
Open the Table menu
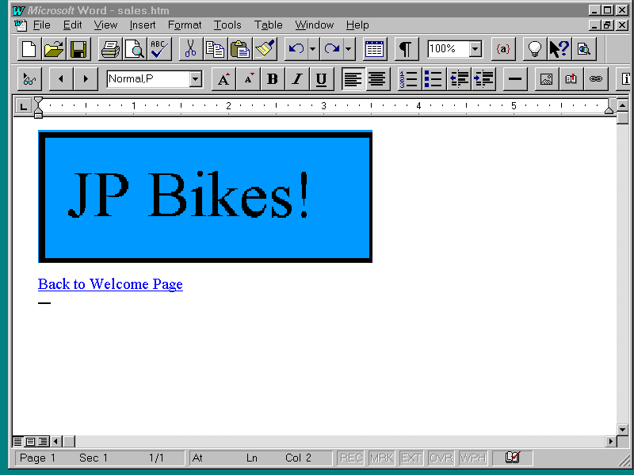coord(268,25)
